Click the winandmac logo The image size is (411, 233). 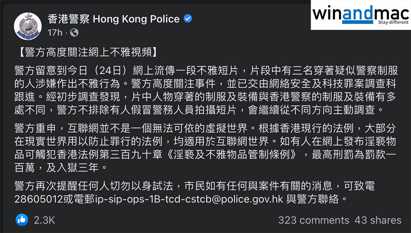360,15
